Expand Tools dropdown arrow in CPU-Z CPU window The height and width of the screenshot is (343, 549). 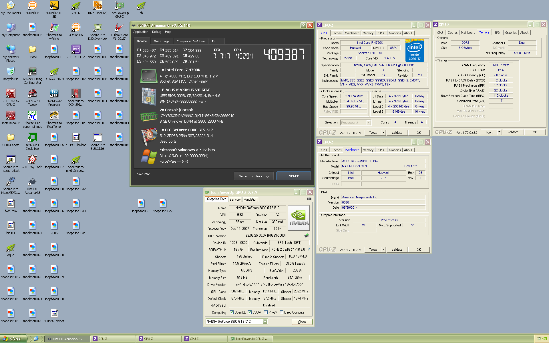(x=383, y=133)
